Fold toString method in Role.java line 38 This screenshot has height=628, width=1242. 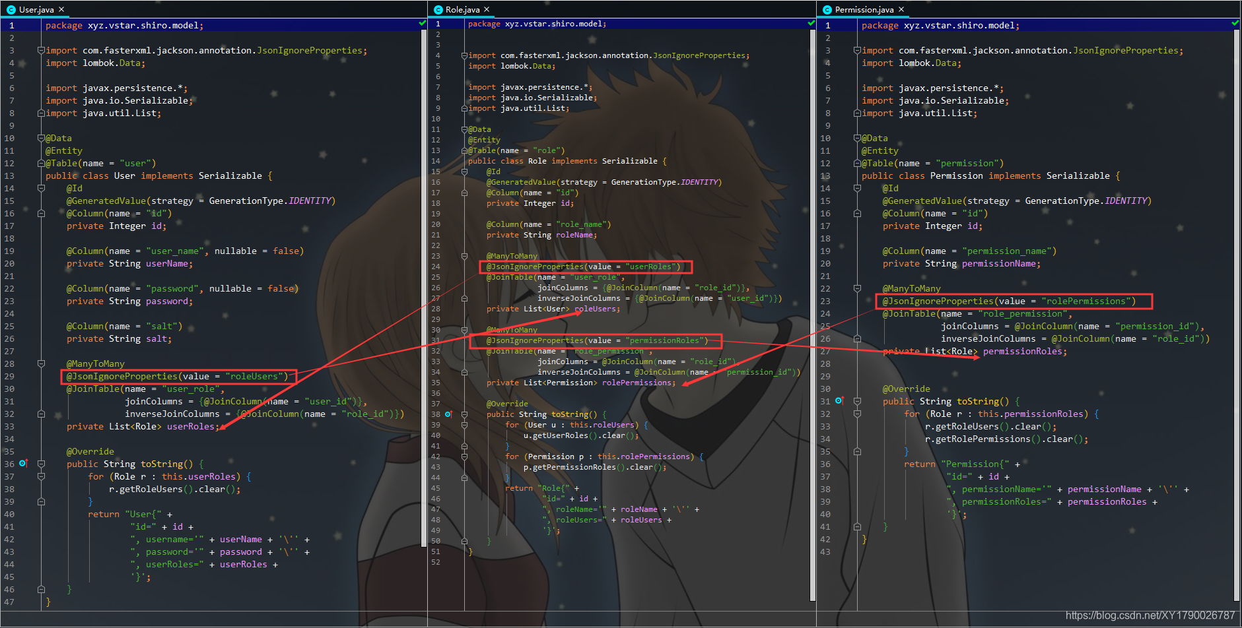point(464,414)
